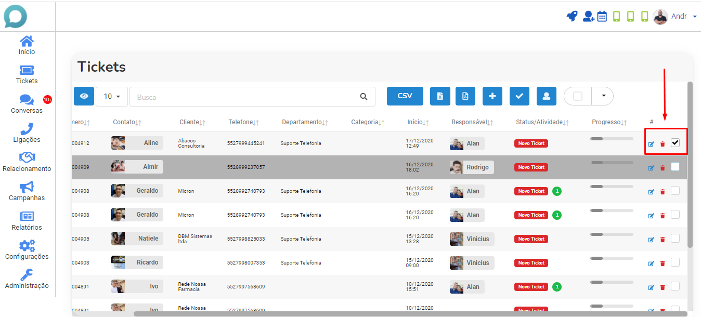Toggle the eye visibility button
Screen dimensions: 701x317
pos(84,96)
